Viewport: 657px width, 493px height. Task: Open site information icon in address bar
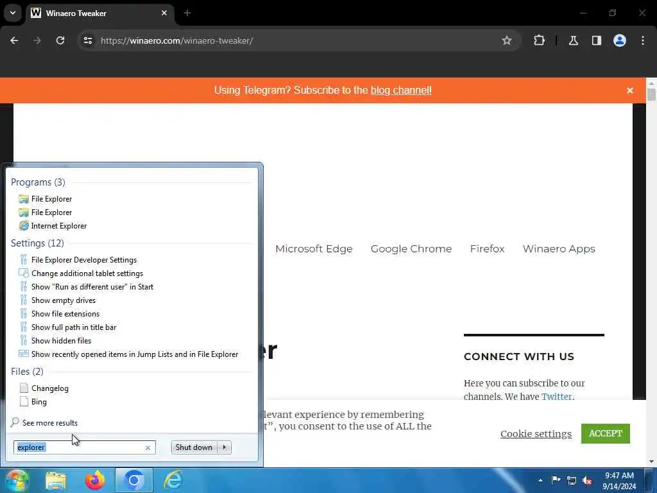coord(88,40)
